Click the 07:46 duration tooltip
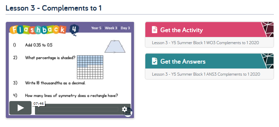 [x=39, y=104]
